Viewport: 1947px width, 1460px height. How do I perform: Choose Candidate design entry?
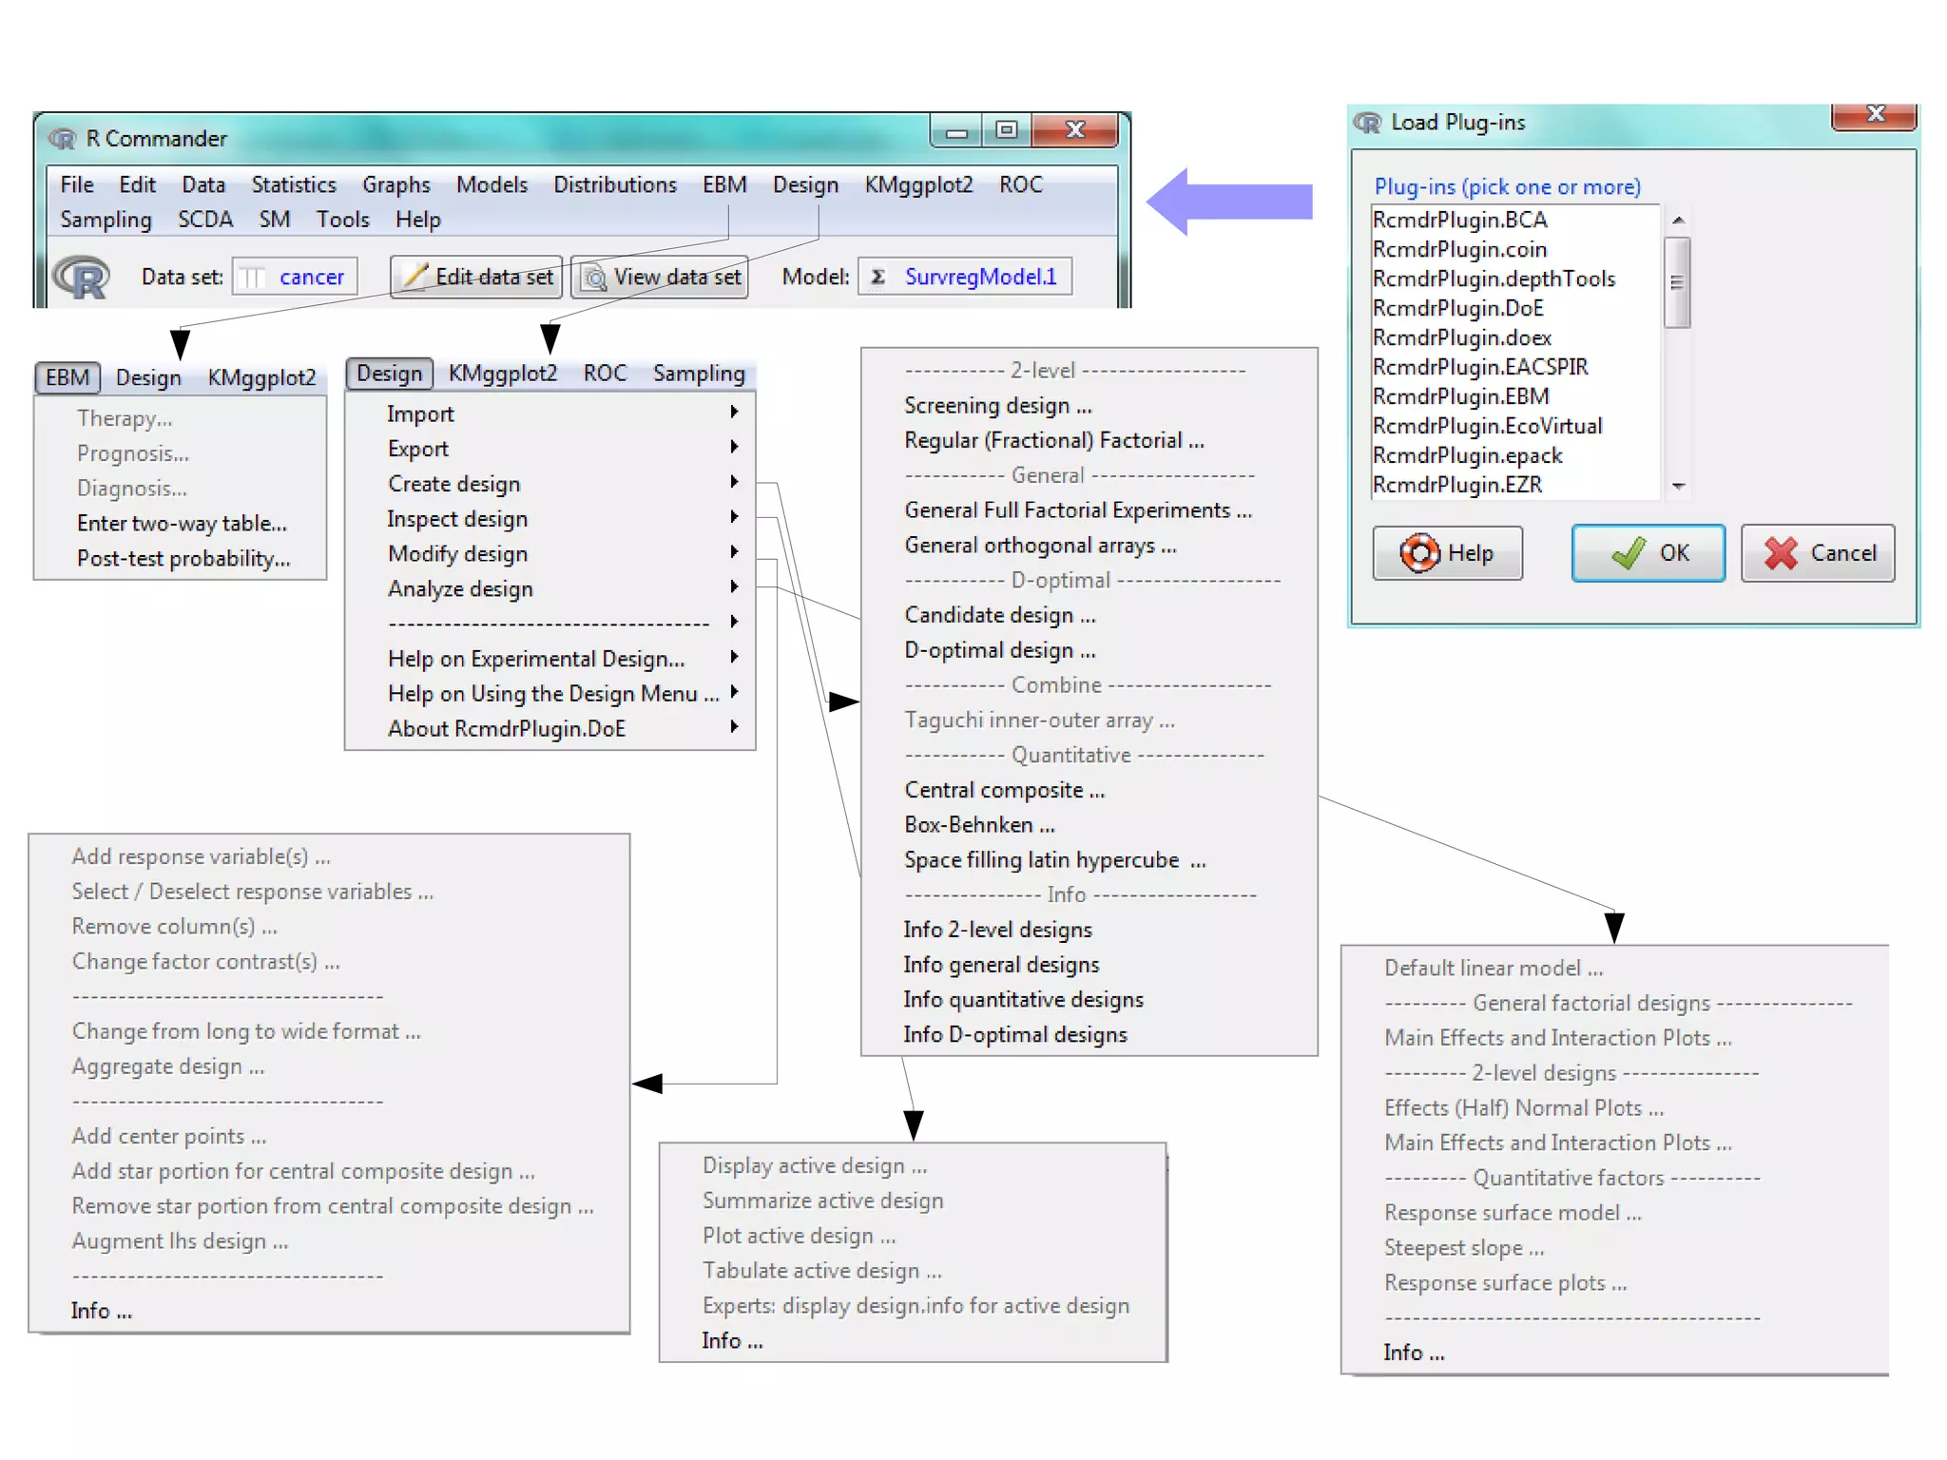point(1000,616)
